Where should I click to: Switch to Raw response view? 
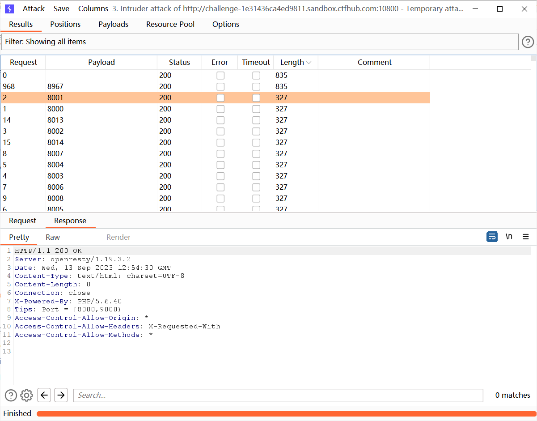(x=53, y=237)
